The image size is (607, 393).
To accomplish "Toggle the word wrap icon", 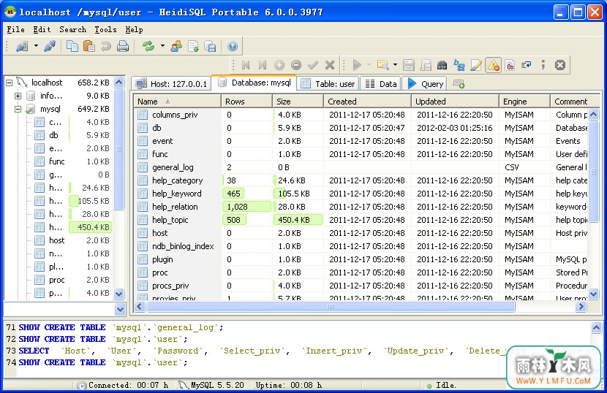I will (526, 65).
